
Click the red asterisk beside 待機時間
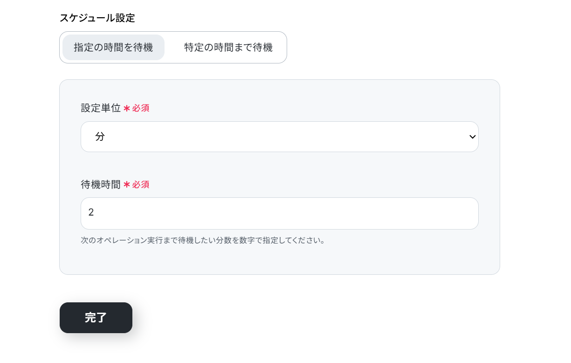coord(126,185)
